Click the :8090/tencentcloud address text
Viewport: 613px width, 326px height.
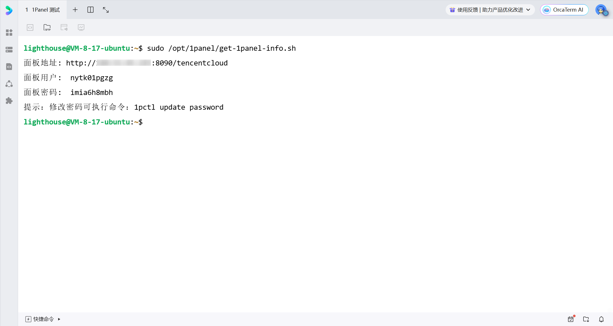(190, 63)
